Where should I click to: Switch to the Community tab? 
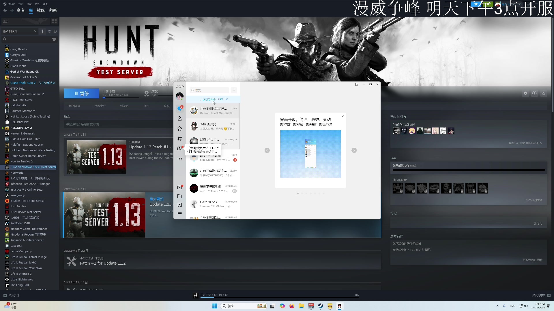(41, 10)
